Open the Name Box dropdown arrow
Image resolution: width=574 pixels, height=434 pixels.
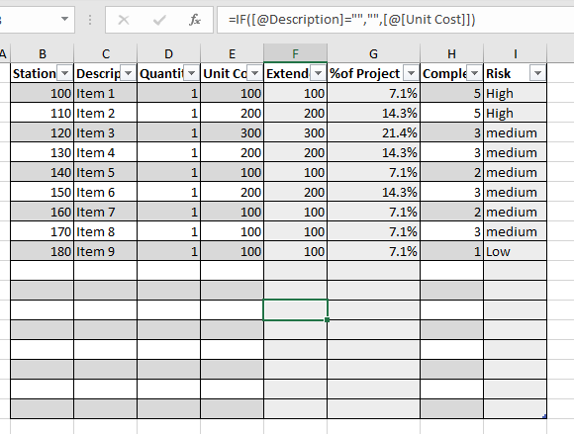pos(64,19)
